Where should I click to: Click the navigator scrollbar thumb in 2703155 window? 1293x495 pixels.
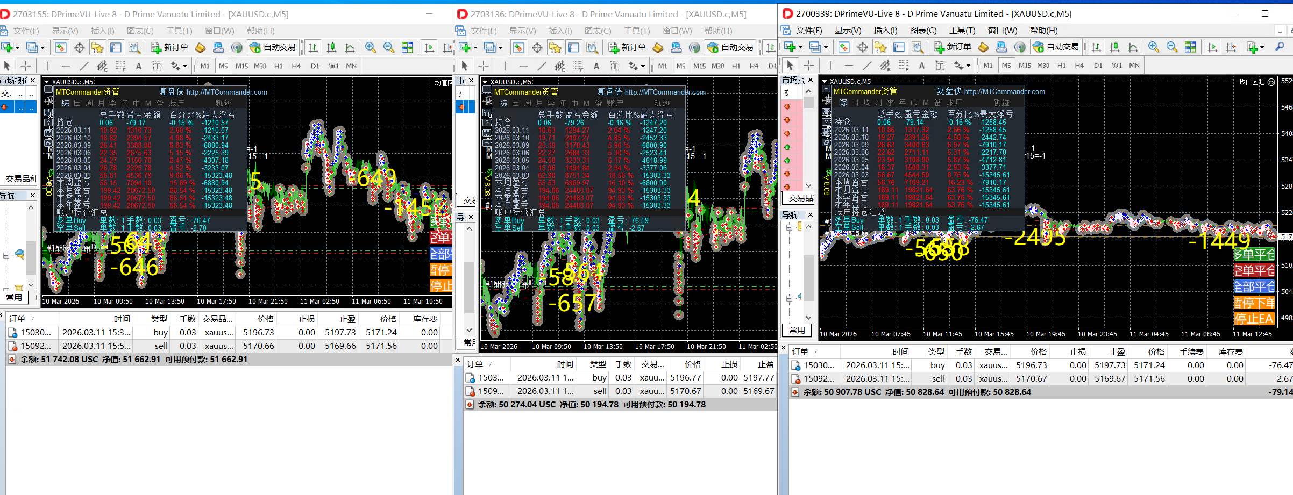[31, 257]
